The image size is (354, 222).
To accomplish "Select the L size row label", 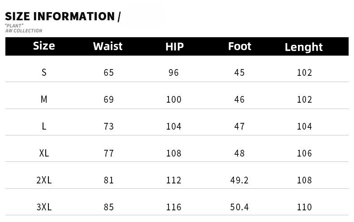I will point(44,126).
